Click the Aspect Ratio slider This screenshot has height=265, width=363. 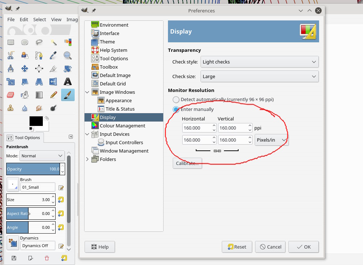(29, 214)
